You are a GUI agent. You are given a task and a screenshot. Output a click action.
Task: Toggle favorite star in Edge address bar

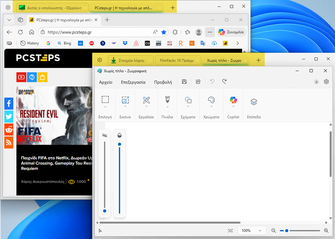tap(164, 32)
